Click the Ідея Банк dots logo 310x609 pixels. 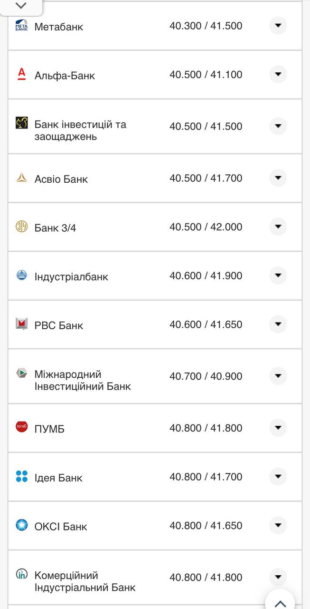click(x=21, y=476)
